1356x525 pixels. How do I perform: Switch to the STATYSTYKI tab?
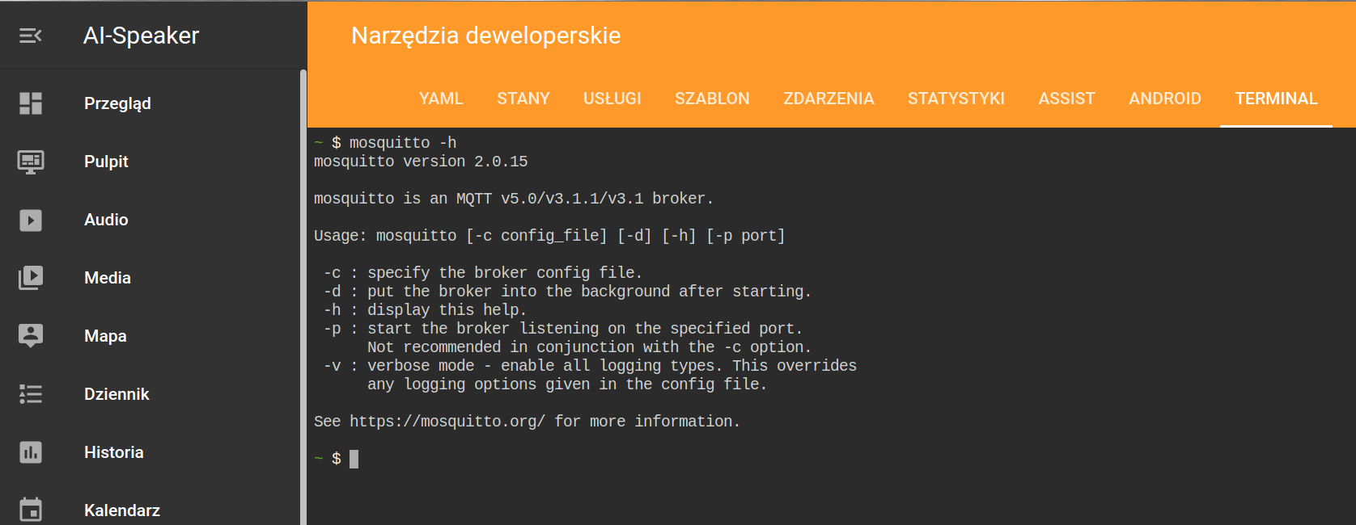pyautogui.click(x=956, y=99)
